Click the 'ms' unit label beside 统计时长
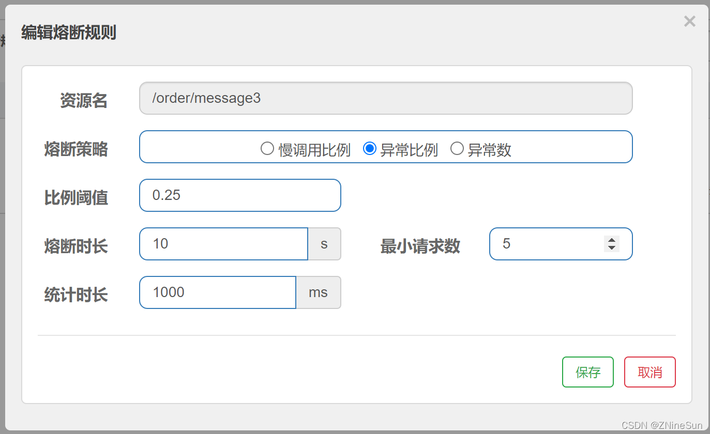Screen dimensions: 710x434 318,292
